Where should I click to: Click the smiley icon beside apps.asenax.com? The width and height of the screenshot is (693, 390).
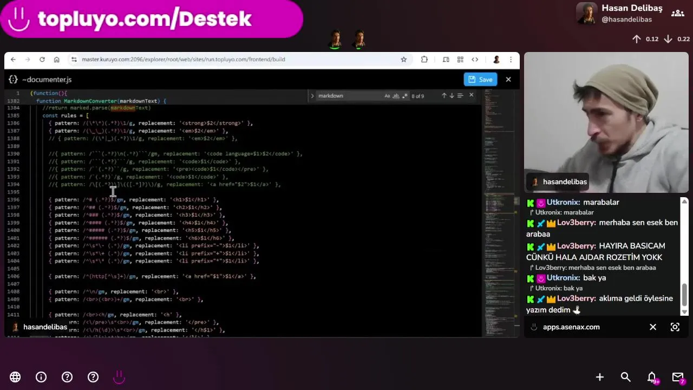coord(533,327)
